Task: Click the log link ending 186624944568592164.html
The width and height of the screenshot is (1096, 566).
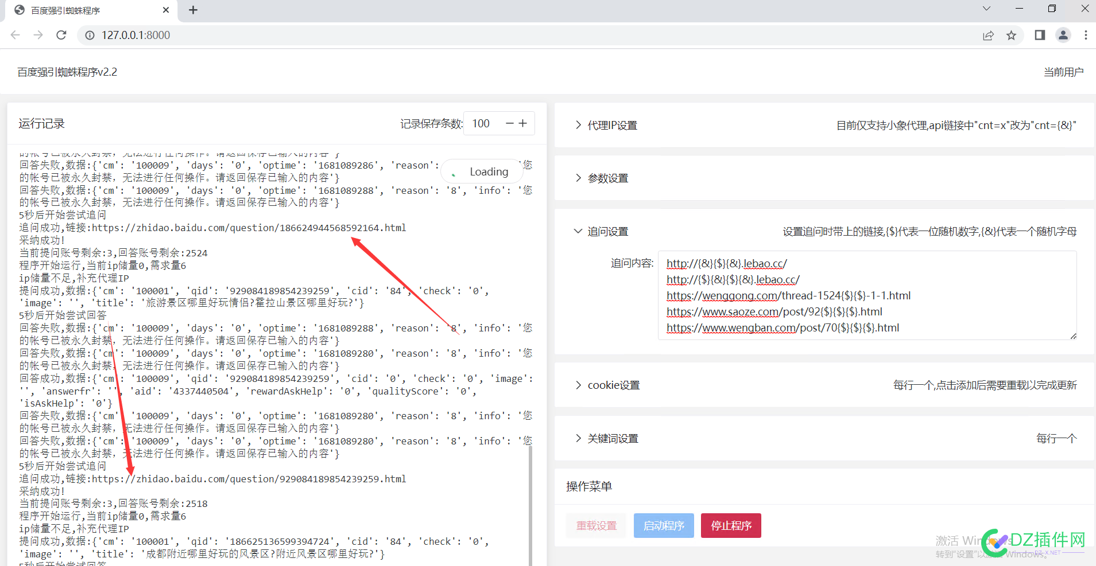Action: click(249, 228)
